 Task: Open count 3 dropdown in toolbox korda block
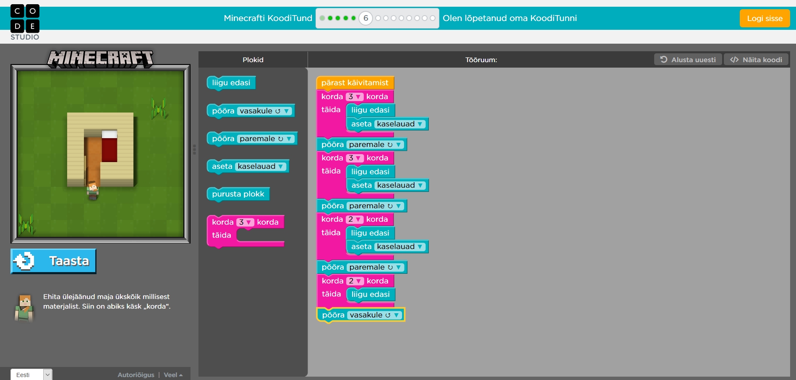pos(245,222)
